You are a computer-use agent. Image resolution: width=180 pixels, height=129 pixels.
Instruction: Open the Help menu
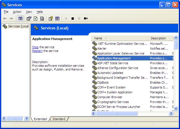(x=39, y=12)
